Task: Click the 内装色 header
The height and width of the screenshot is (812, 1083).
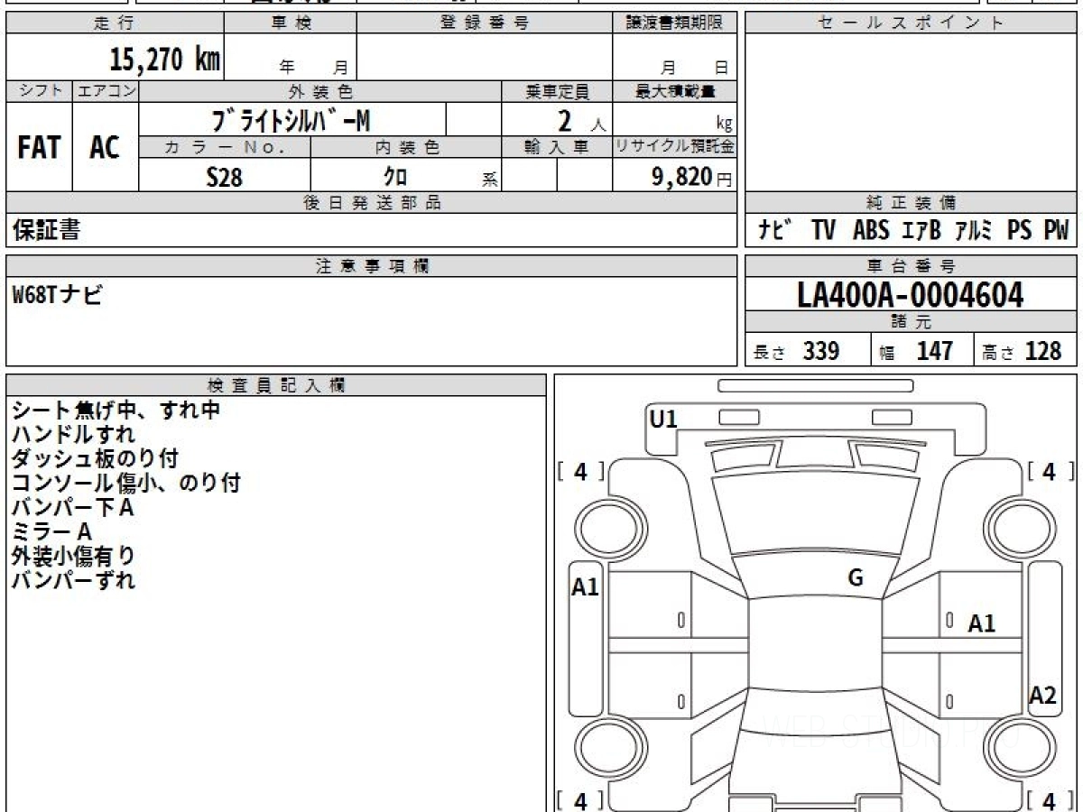Action: 406,147
